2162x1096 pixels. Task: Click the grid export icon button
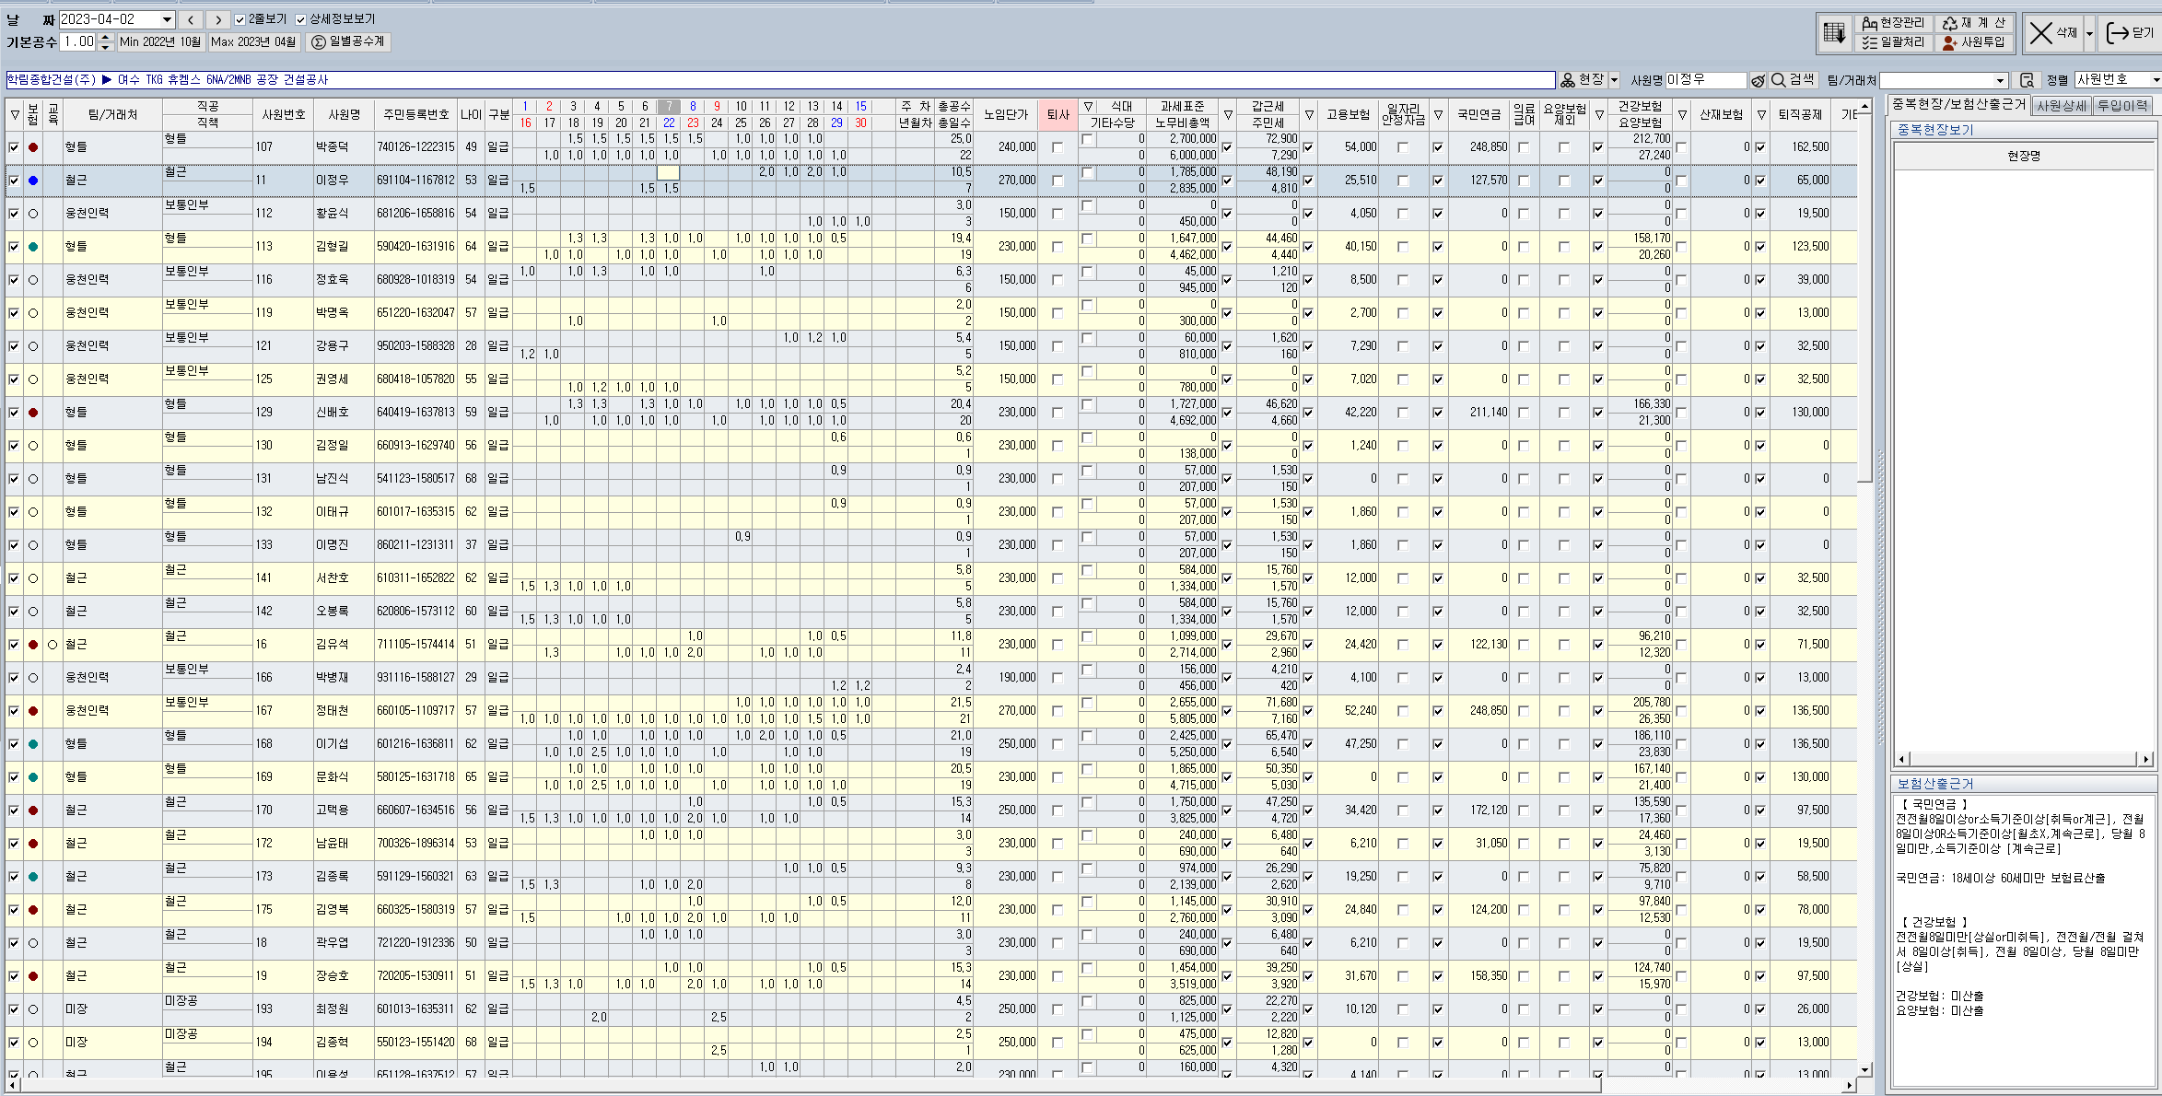pos(1833,33)
